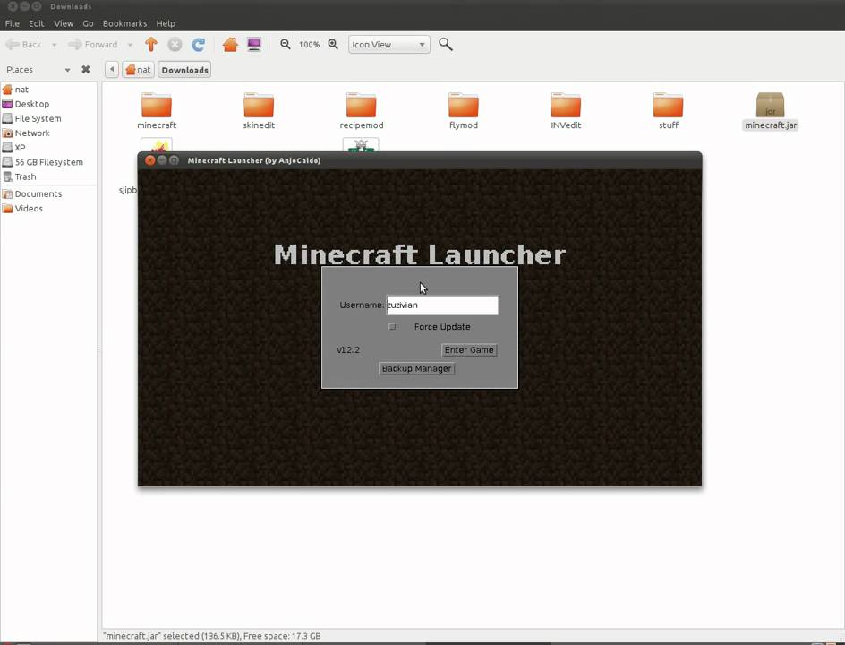
Task: Click the Back navigation arrow
Action: (23, 45)
